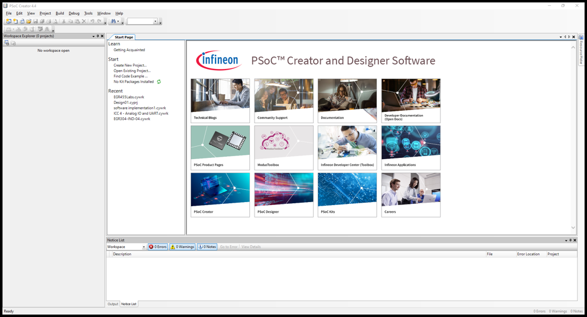Click the Find binoculars icon
Screen dimensions: 587x317
point(113,21)
